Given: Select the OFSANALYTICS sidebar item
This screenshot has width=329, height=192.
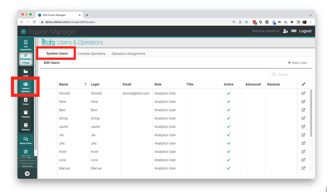Looking at the screenshot, I should coord(25,59).
